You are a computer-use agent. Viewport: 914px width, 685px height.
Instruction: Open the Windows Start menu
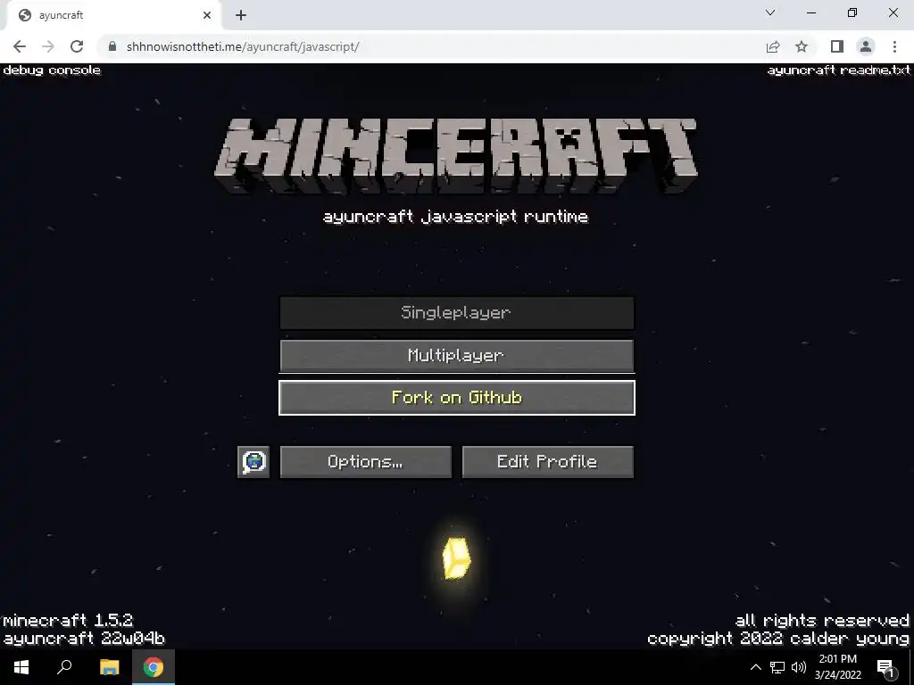click(x=21, y=667)
